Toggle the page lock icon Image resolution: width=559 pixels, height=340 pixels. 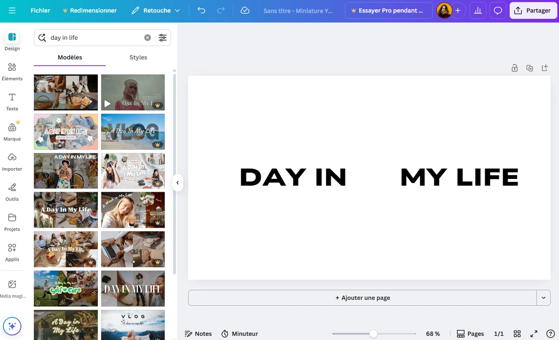coord(515,68)
